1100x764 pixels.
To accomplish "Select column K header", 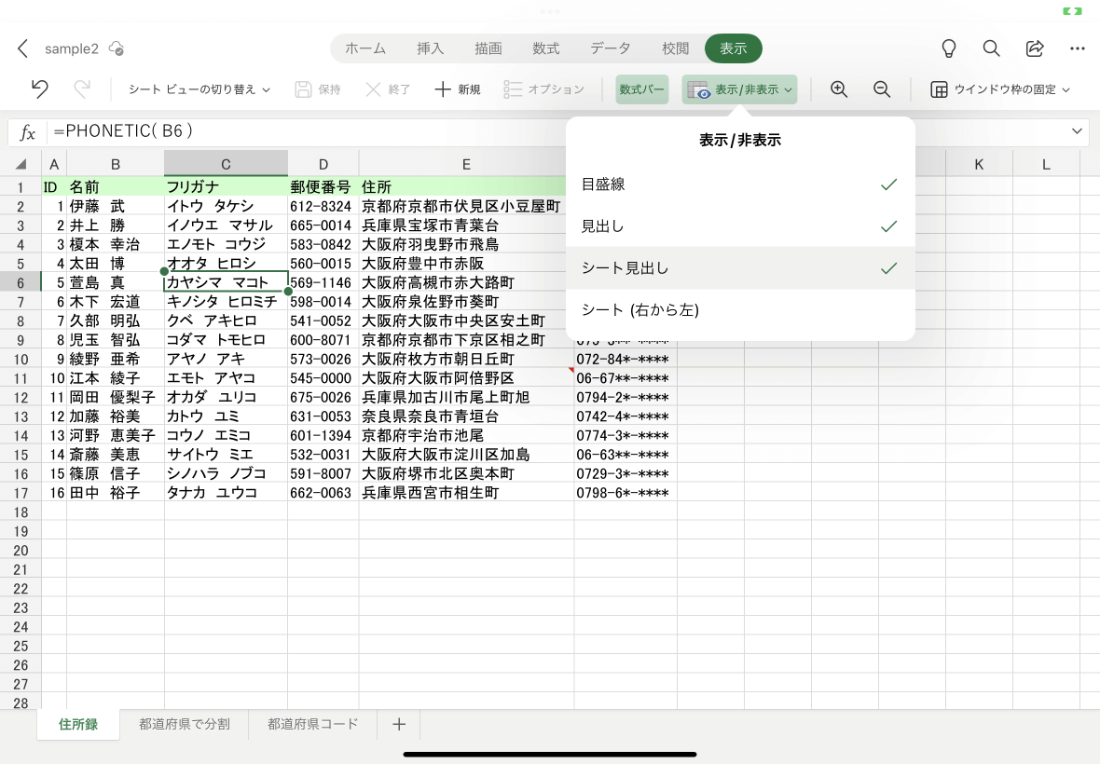I will tap(979, 164).
